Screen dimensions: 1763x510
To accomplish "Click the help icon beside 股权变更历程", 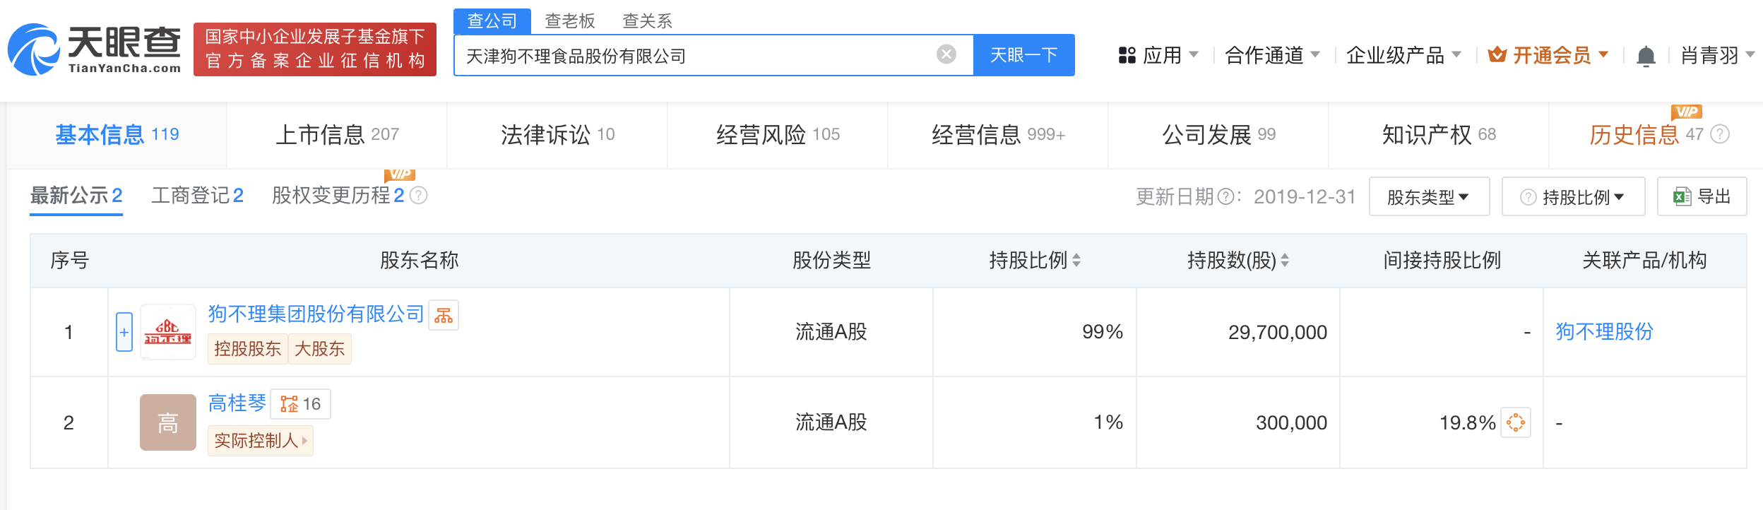I will point(419,196).
